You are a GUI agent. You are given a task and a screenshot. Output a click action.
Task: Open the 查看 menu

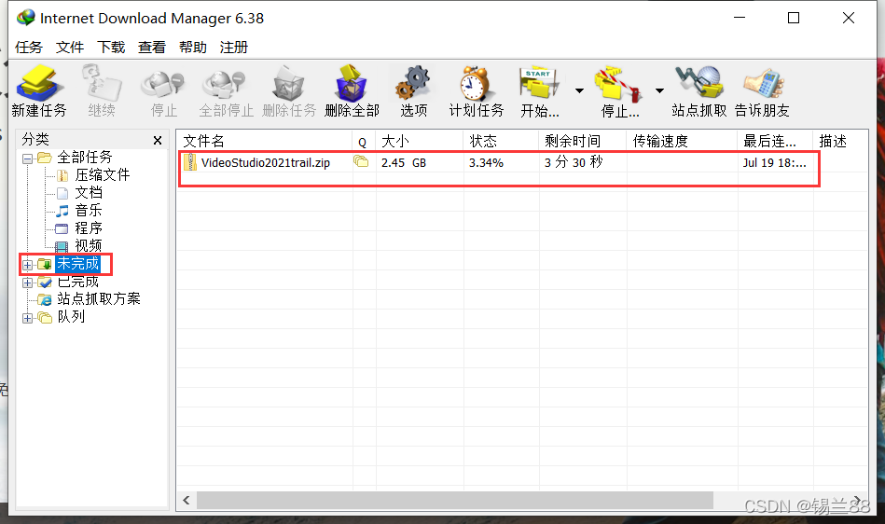click(x=152, y=48)
